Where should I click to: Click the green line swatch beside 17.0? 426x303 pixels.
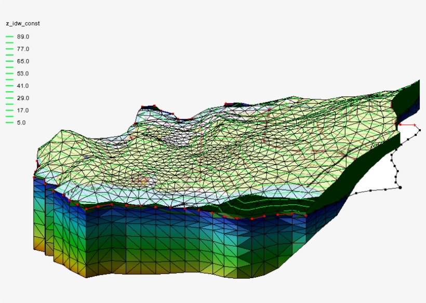pyautogui.click(x=9, y=111)
